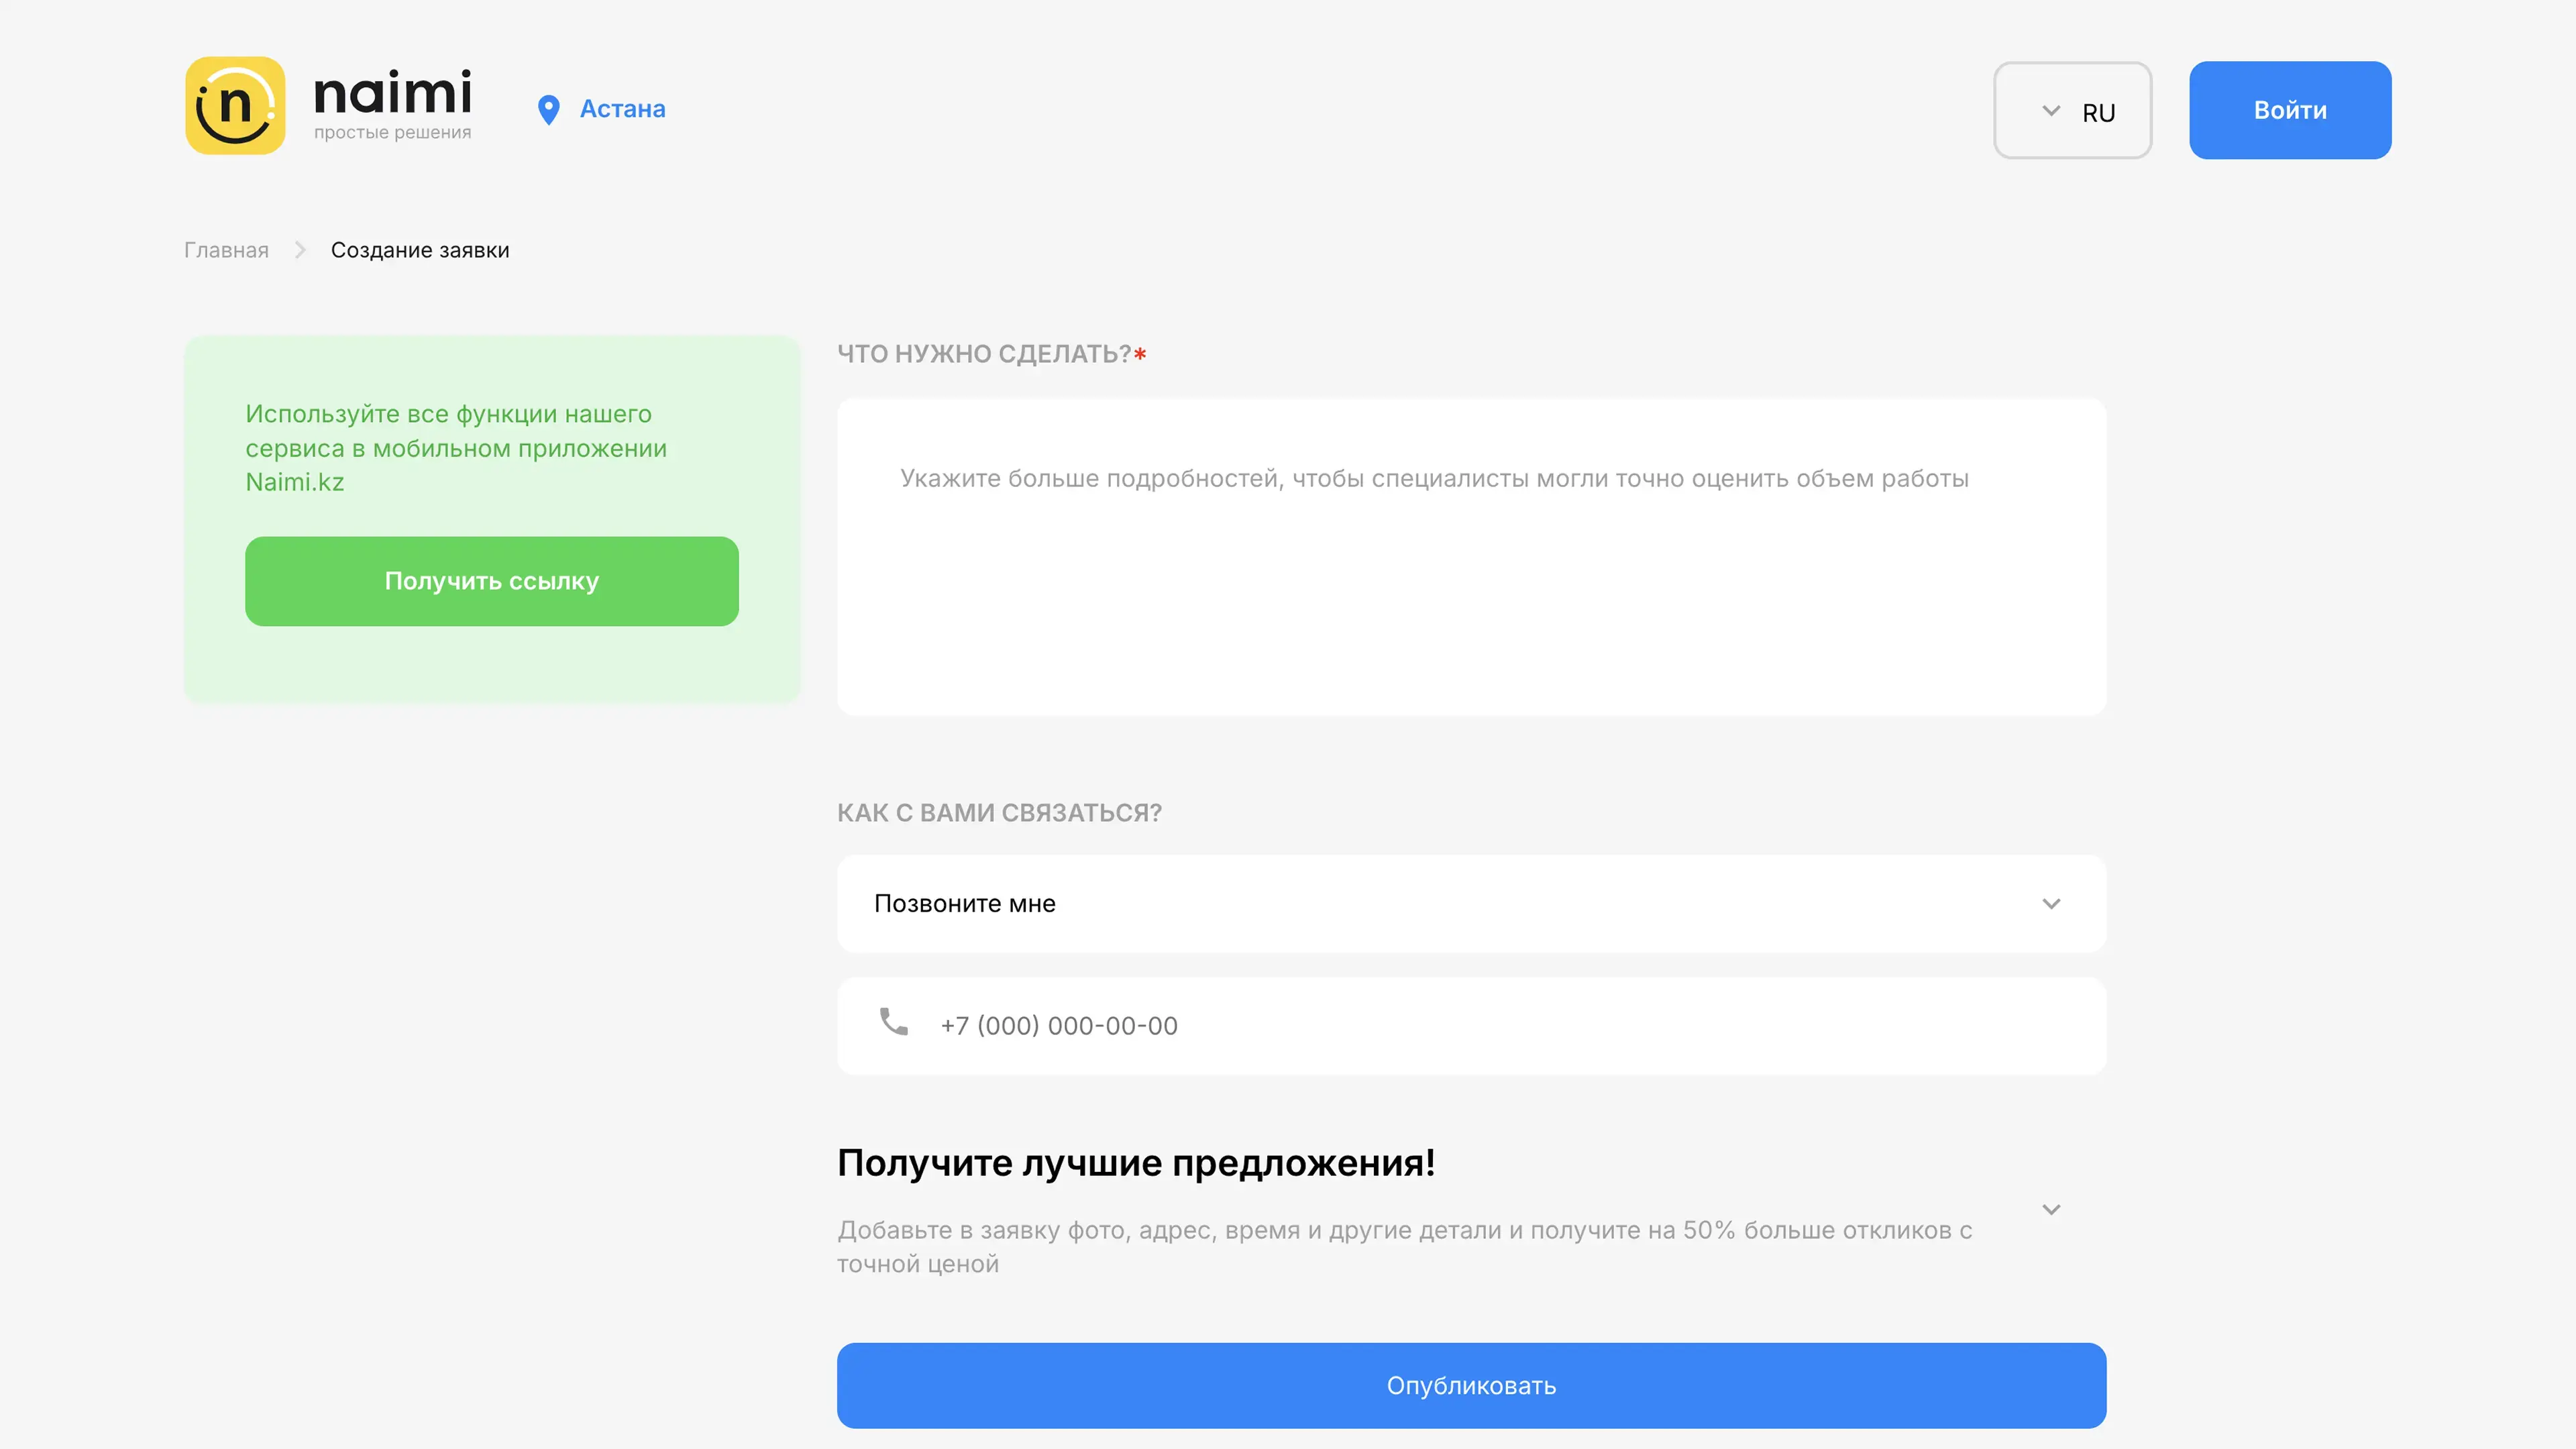Change city by clicking Астана
This screenshot has width=2576, height=1449.
(622, 109)
